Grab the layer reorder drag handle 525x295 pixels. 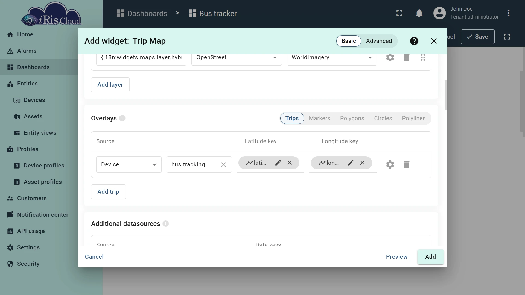[423, 57]
